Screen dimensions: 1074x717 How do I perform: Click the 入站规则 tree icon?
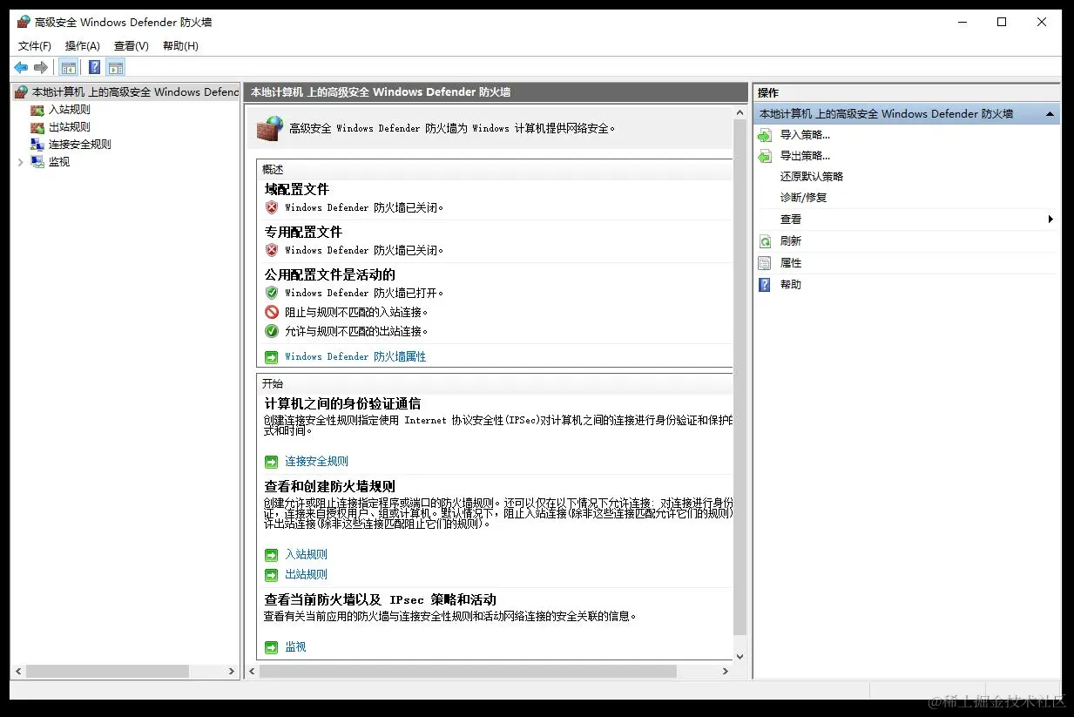(37, 110)
